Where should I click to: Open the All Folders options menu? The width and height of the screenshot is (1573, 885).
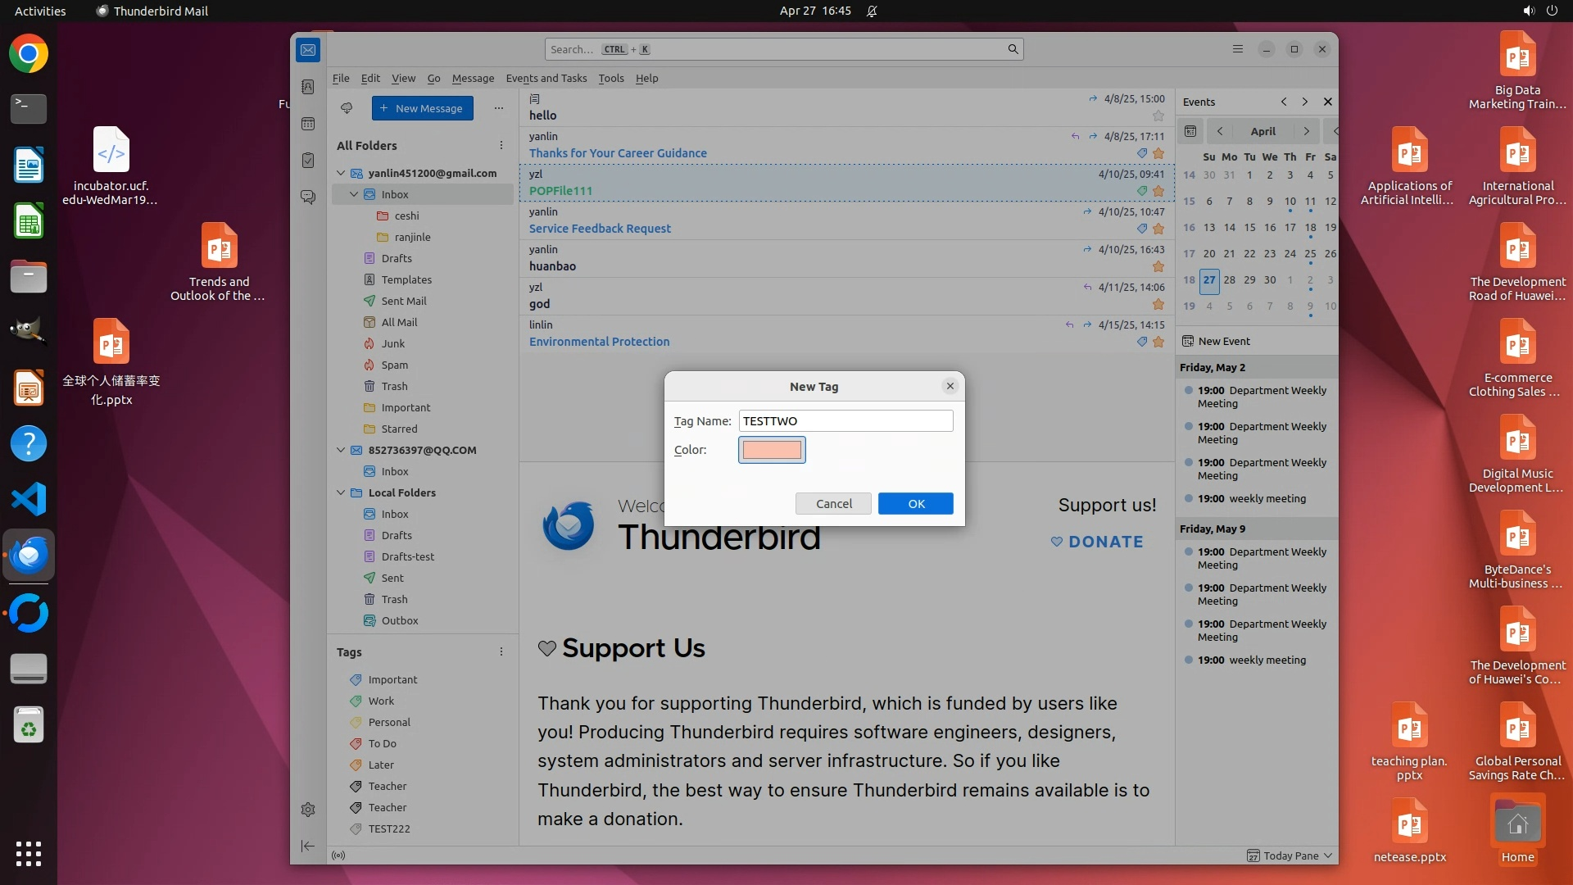501,145
